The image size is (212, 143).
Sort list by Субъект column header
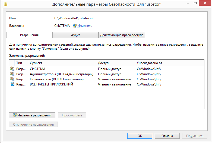point(62,63)
